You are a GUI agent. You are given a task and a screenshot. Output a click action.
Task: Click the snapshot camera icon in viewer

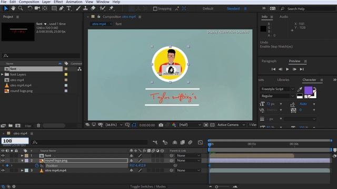tap(161, 125)
